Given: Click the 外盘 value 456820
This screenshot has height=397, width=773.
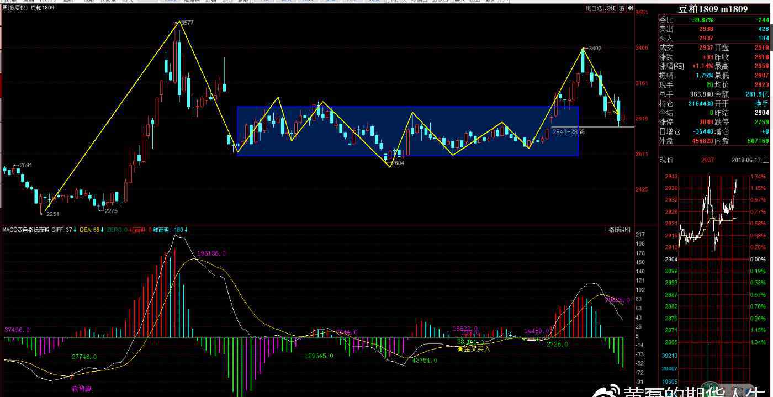Looking at the screenshot, I should [x=702, y=141].
